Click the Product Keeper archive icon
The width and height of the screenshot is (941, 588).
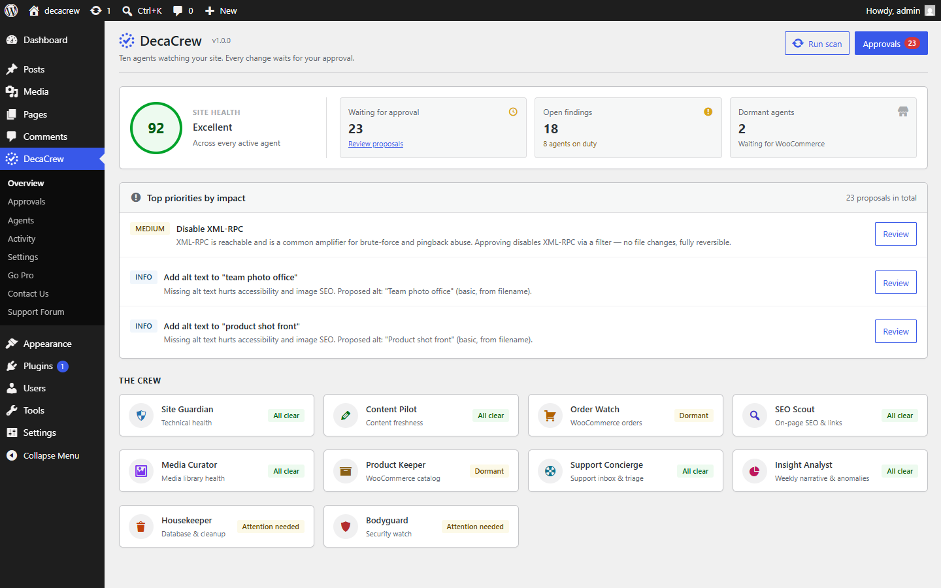(346, 471)
